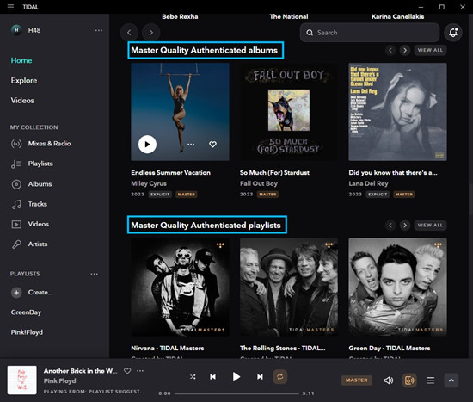Play the current track in player bar
Viewport: 473px width, 402px height.
[236, 377]
